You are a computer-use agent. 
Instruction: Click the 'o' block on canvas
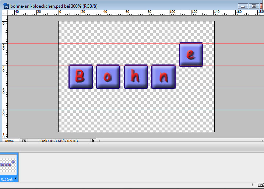click(108, 77)
